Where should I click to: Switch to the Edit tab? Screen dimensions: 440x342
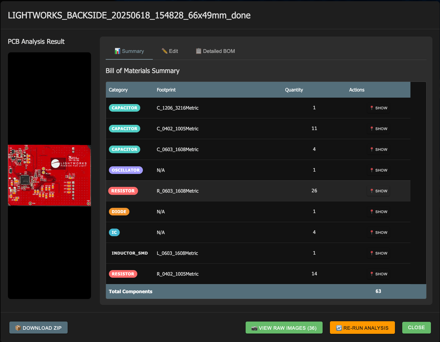[x=173, y=51]
